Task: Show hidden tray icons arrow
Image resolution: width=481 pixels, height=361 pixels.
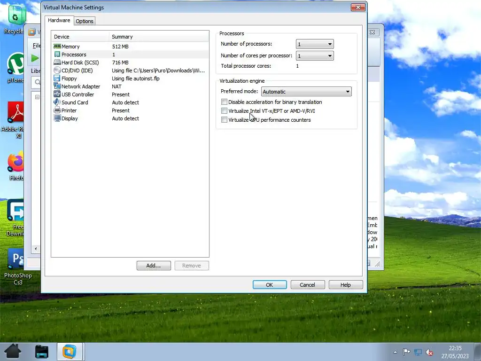Action: (396, 352)
